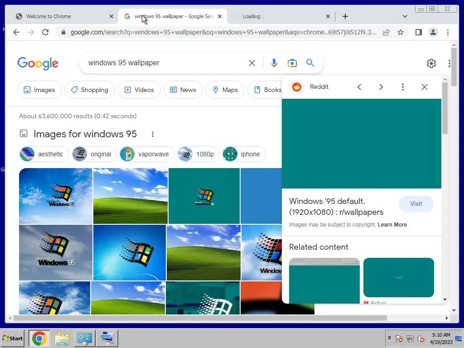Open first related content teal thumbnail
The height and width of the screenshot is (348, 464).
click(x=324, y=280)
